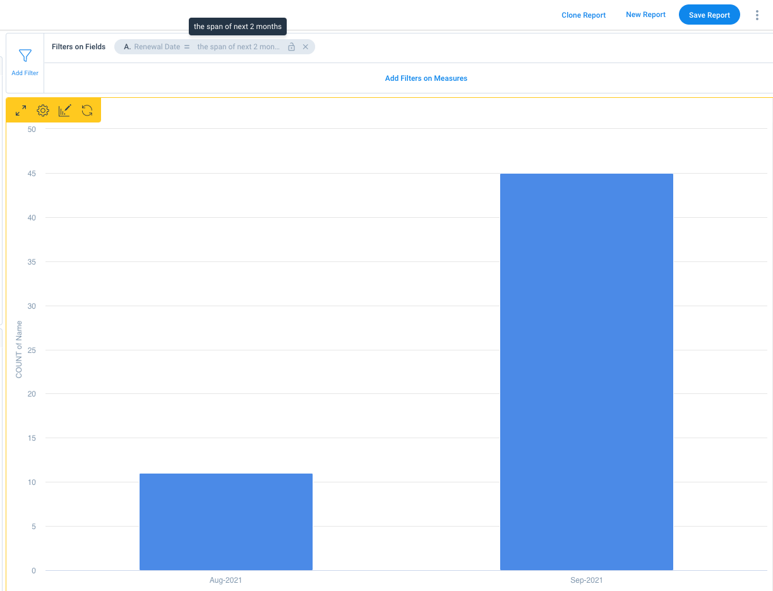Click the 'span of next 2 months' tooltip

(238, 27)
